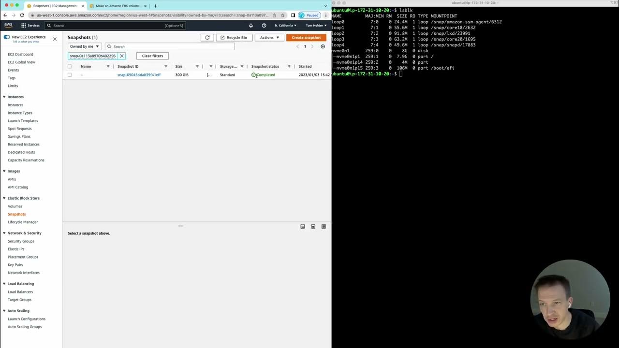Toggle New EC2 Experience switch
This screenshot has width=619, height=348.
click(7, 37)
